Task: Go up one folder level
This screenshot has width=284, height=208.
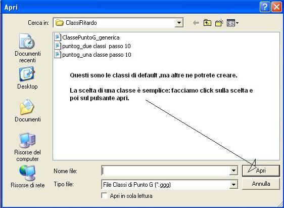Action: (207, 23)
